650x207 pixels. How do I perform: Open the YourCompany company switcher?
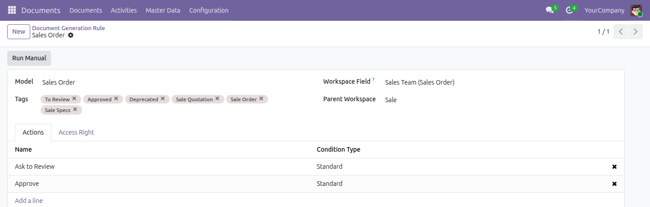[x=604, y=10]
